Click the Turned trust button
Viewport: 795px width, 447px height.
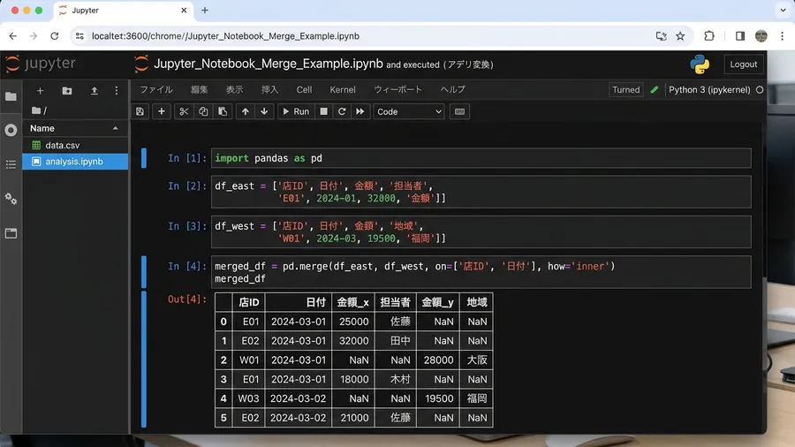coord(625,90)
